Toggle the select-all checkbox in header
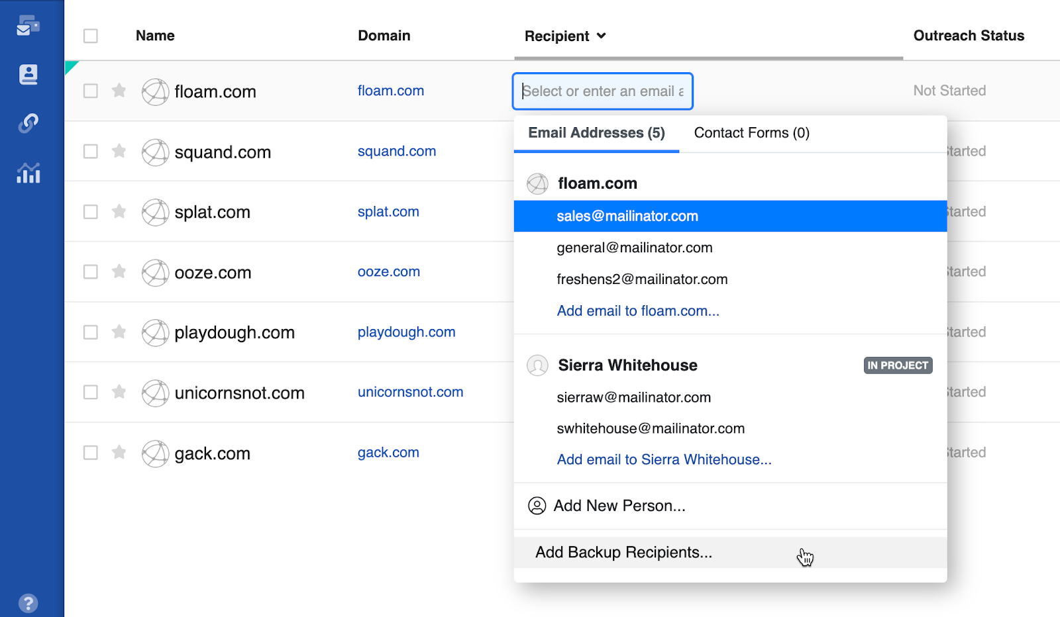The image size is (1060, 617). [91, 36]
